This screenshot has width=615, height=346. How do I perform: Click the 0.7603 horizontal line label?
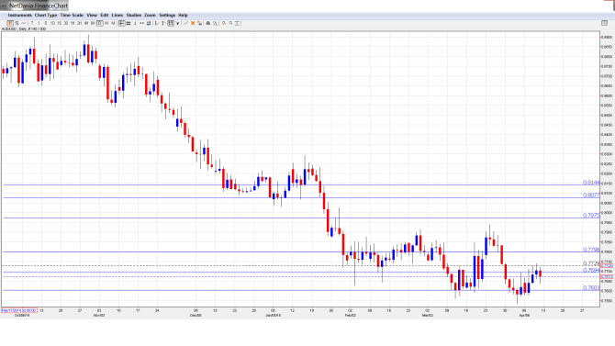click(591, 287)
